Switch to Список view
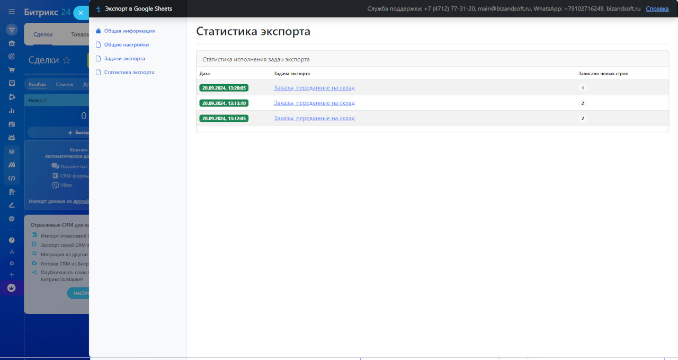 [x=65, y=85]
